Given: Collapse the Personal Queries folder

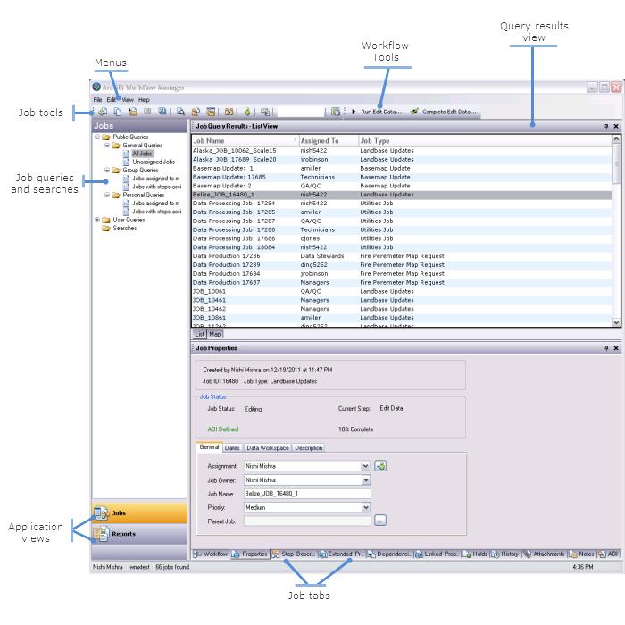Looking at the screenshot, I should tap(107, 195).
